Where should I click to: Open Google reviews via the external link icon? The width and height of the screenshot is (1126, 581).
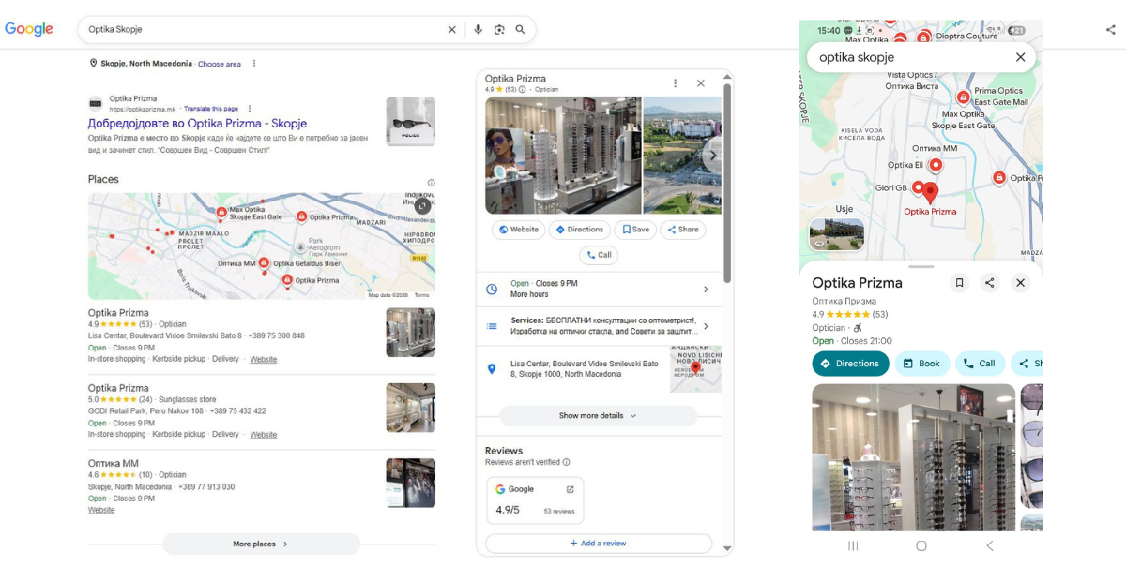coord(571,489)
